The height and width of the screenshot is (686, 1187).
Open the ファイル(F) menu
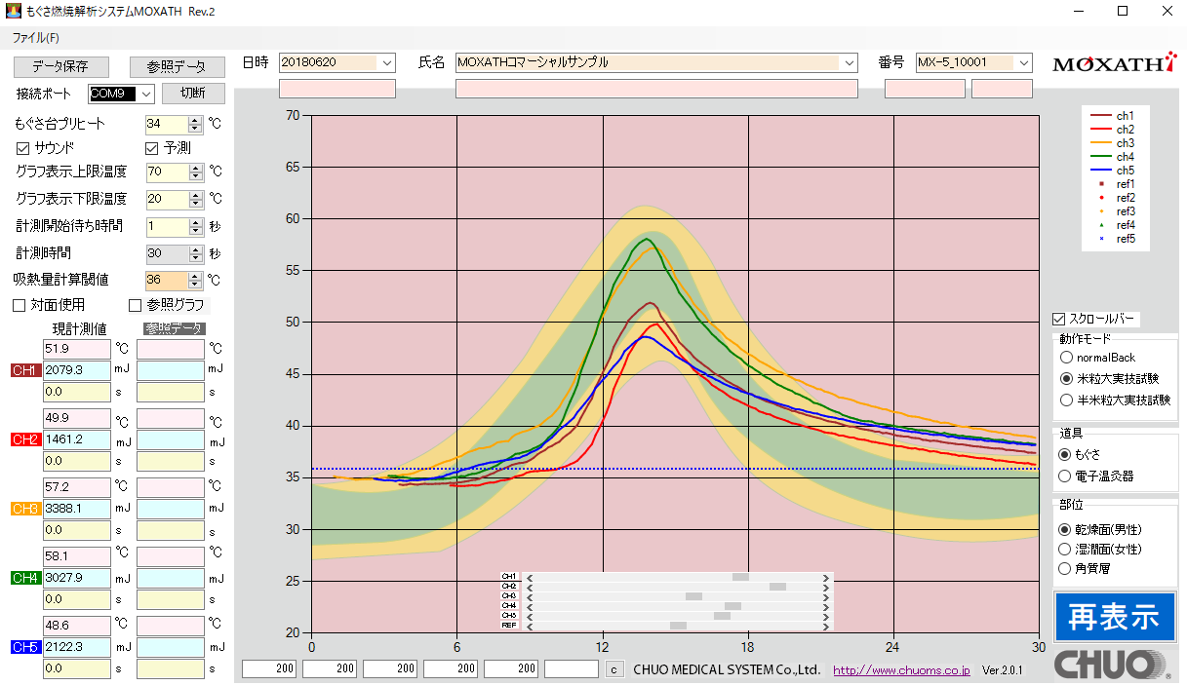pos(35,38)
